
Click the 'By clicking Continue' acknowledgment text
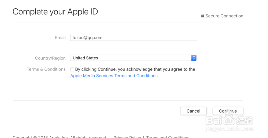coord(135,69)
